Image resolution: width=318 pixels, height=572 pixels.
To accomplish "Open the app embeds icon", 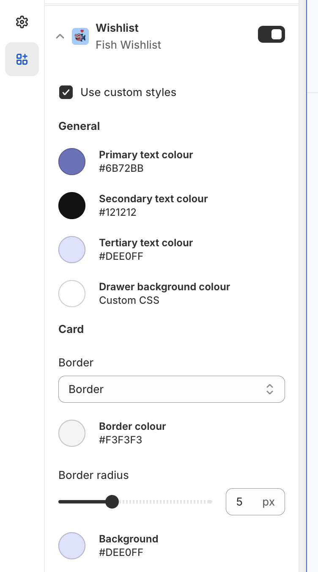I will point(22,59).
